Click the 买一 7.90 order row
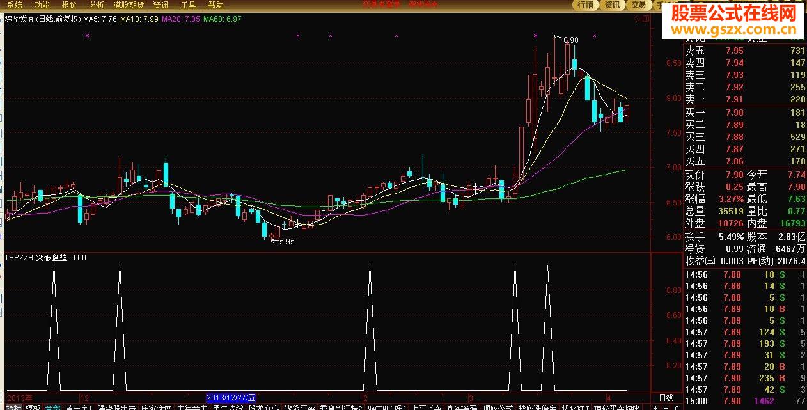Viewport: 807px width, 410px height. click(745, 113)
